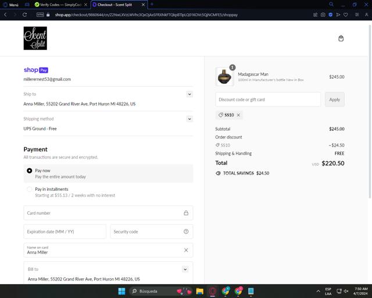Click the security code help icon
This screenshot has height=298, width=372.
(x=186, y=232)
